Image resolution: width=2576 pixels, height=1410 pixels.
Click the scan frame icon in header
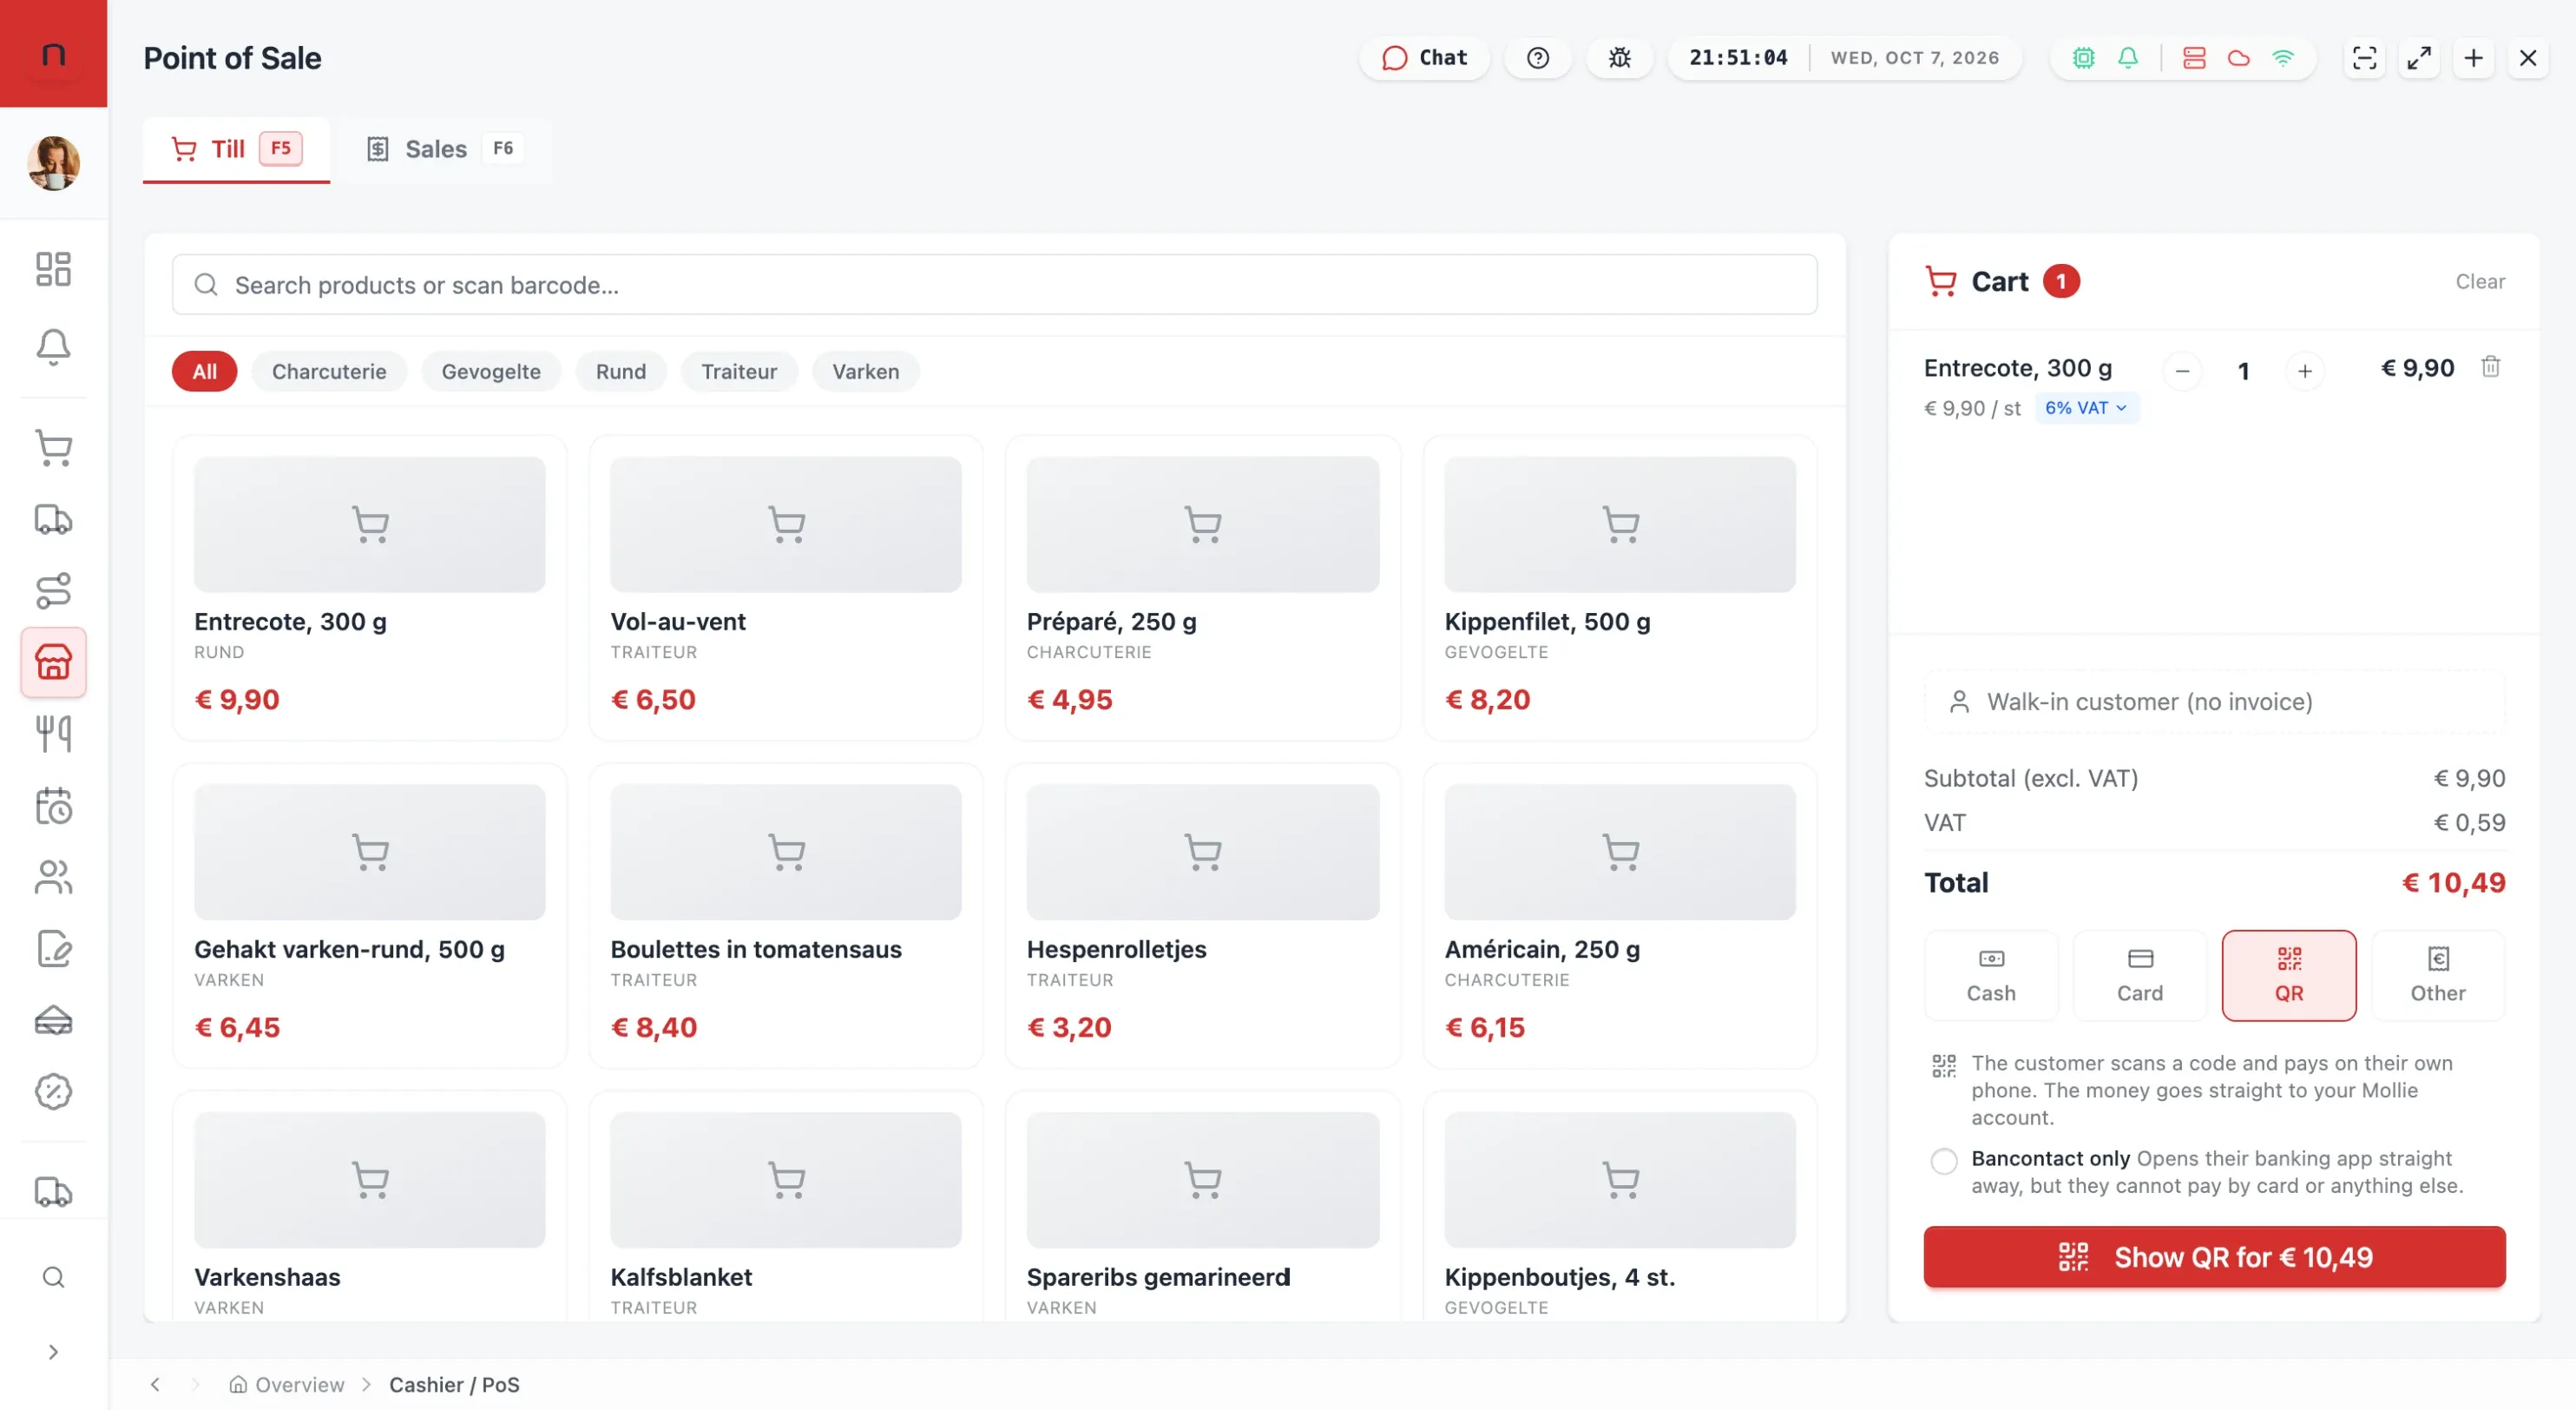(2364, 58)
